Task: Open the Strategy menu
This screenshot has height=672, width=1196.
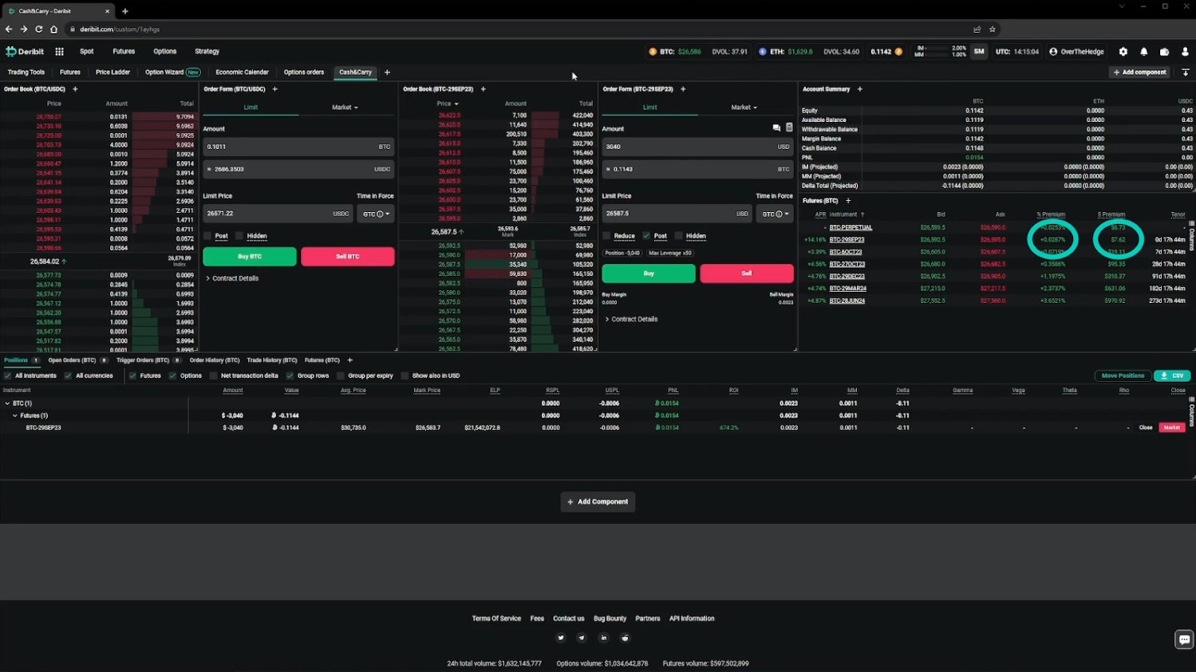Action: pyautogui.click(x=207, y=52)
